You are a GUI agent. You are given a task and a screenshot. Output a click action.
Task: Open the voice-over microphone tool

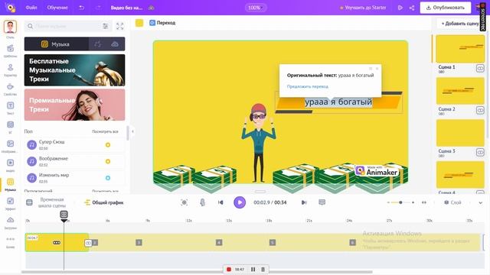coord(202,202)
